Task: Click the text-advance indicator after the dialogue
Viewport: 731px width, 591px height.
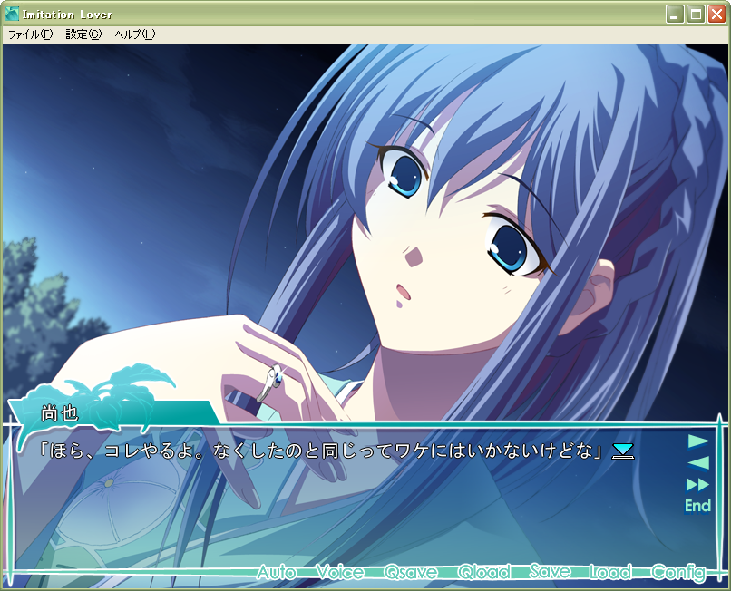Action: pos(623,451)
